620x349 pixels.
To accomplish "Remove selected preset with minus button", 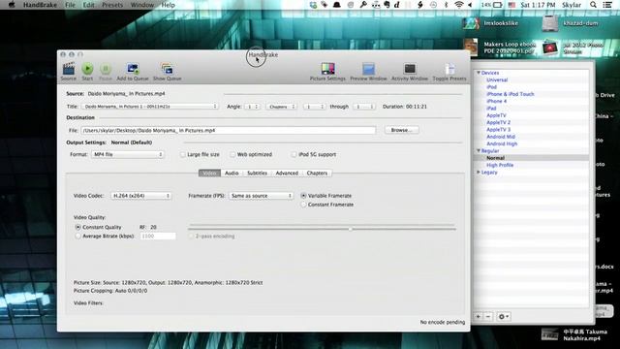I will [488, 317].
